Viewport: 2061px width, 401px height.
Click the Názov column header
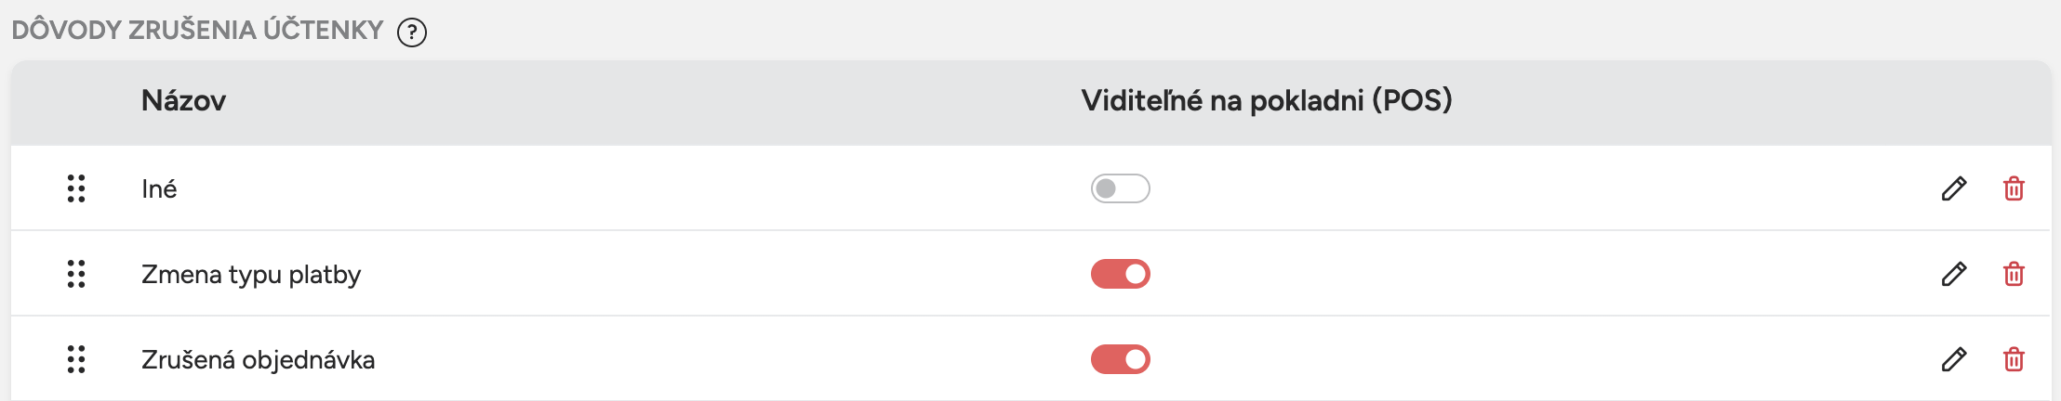coord(183,100)
